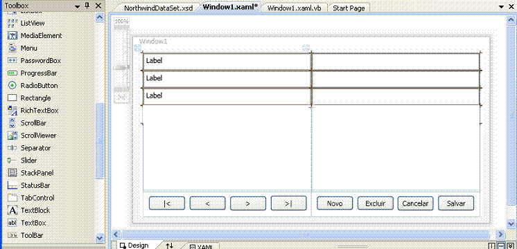Click the first Label in the form
Viewport: 517px width, 249px height.
pyautogui.click(x=227, y=61)
